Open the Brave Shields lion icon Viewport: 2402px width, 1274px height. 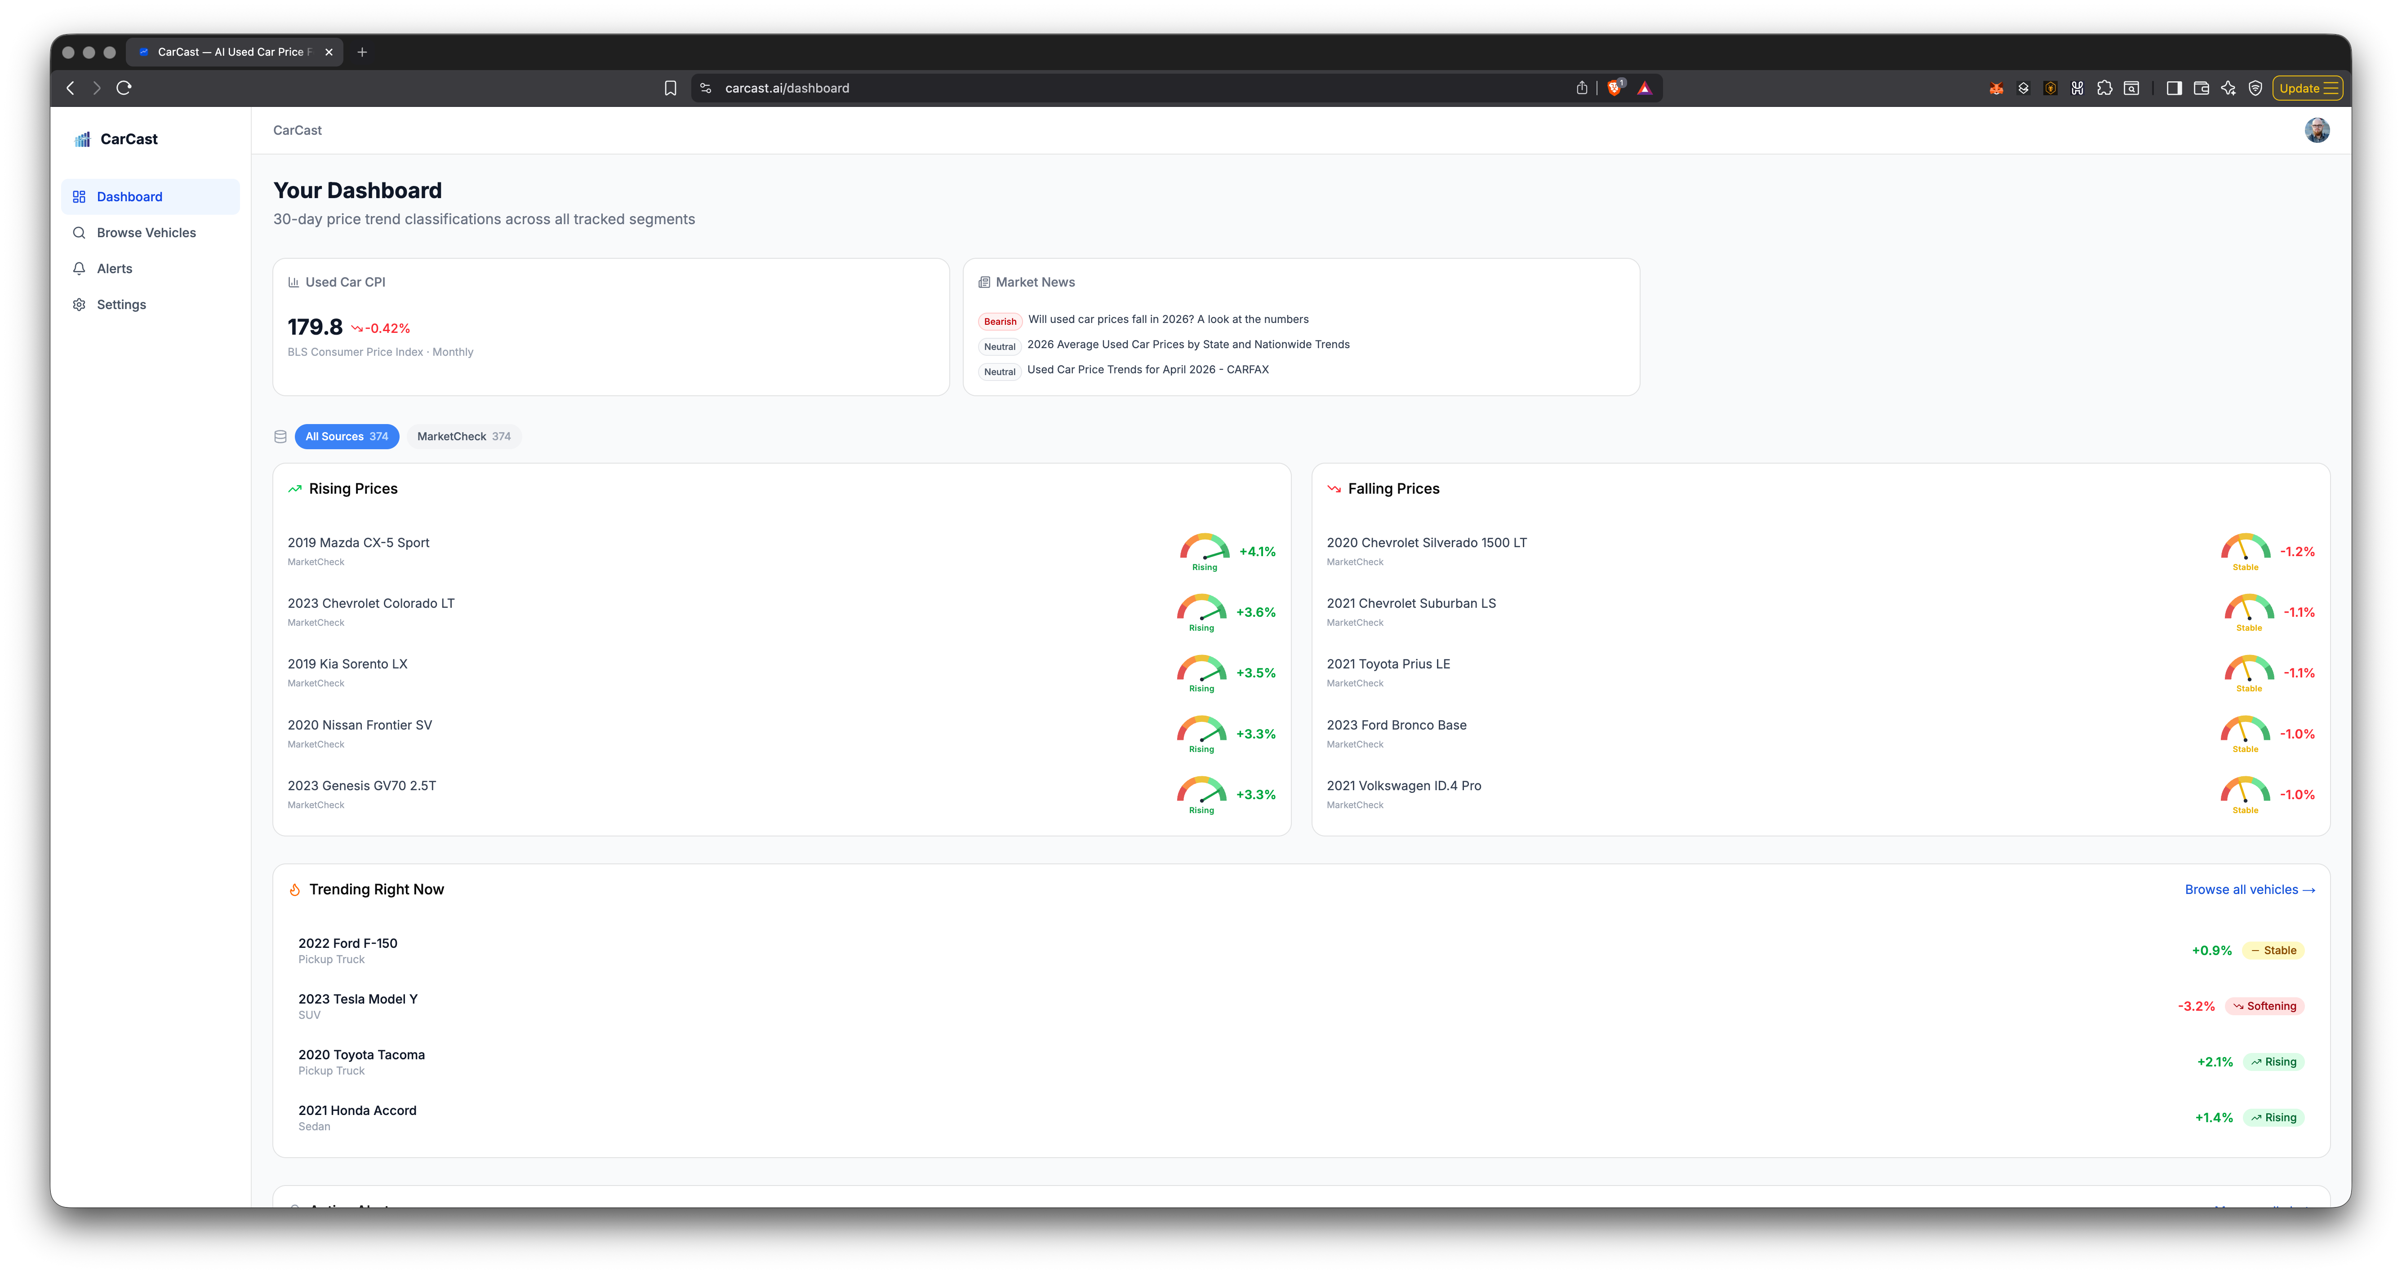(1615, 88)
